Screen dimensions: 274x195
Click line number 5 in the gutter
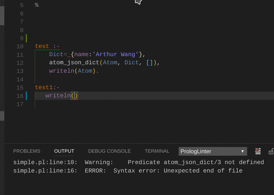point(22,5)
